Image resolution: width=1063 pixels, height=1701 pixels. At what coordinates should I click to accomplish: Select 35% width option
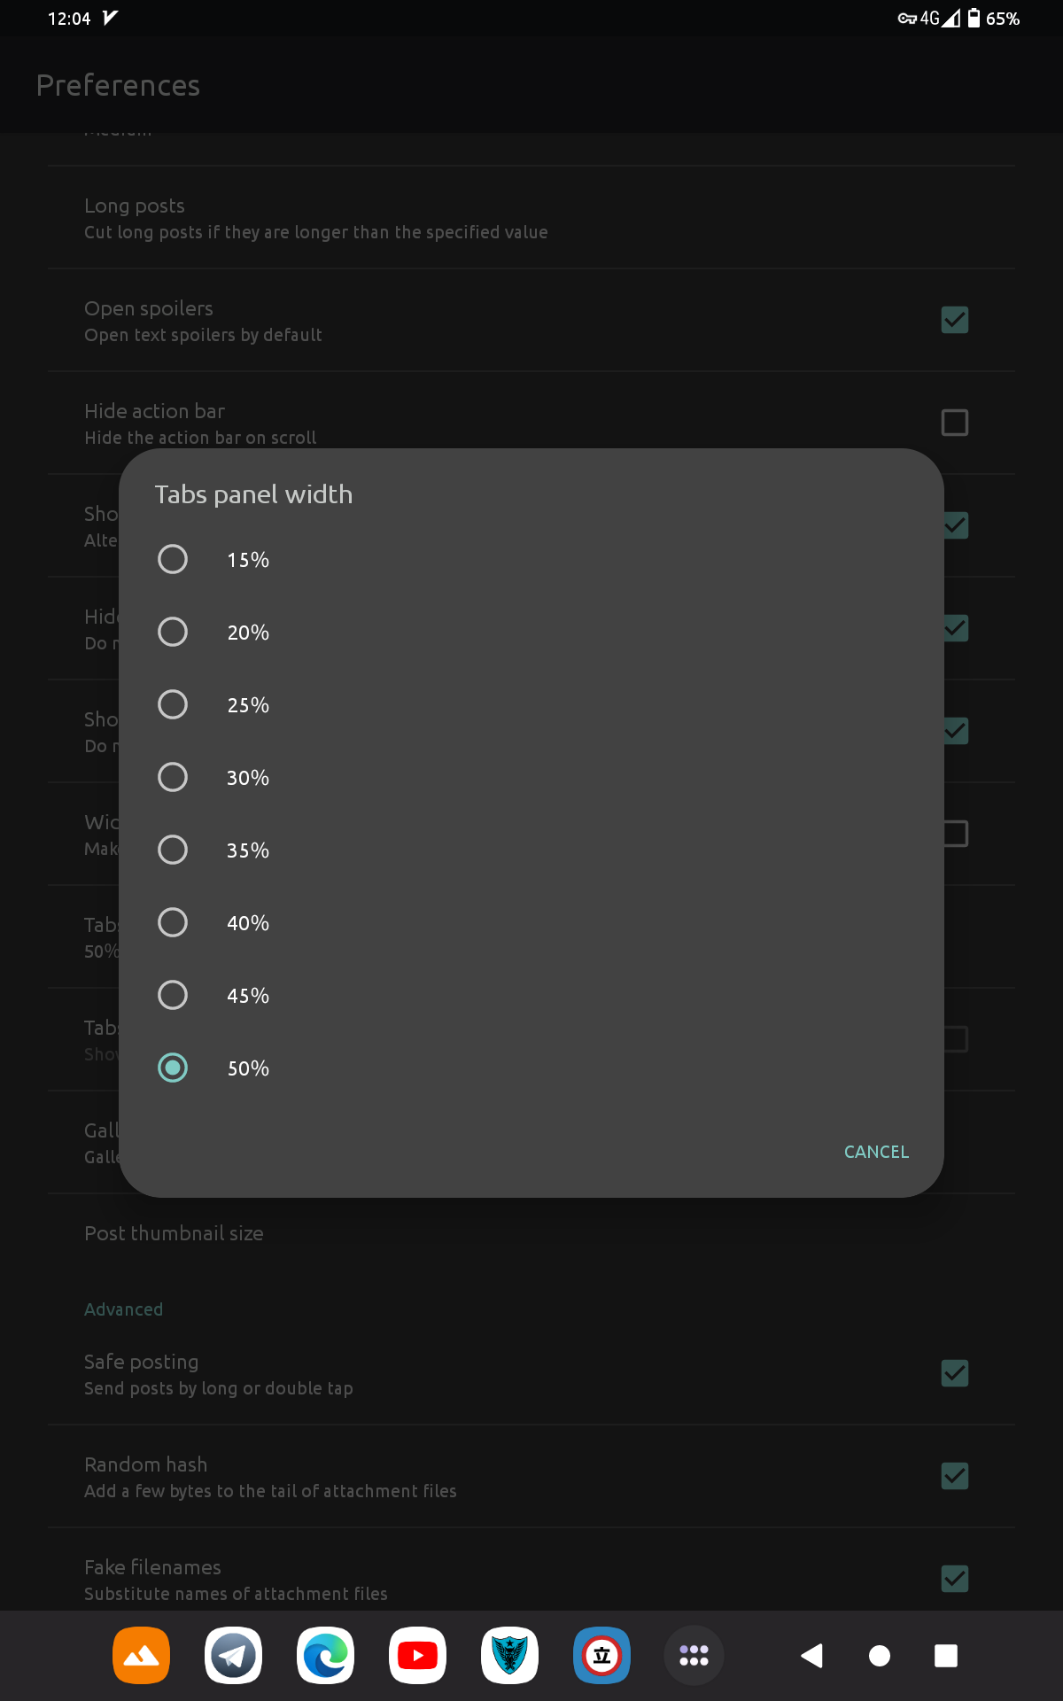pyautogui.click(x=531, y=850)
